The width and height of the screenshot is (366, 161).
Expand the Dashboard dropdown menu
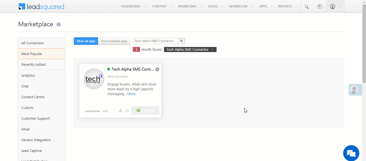[x=133, y=6]
